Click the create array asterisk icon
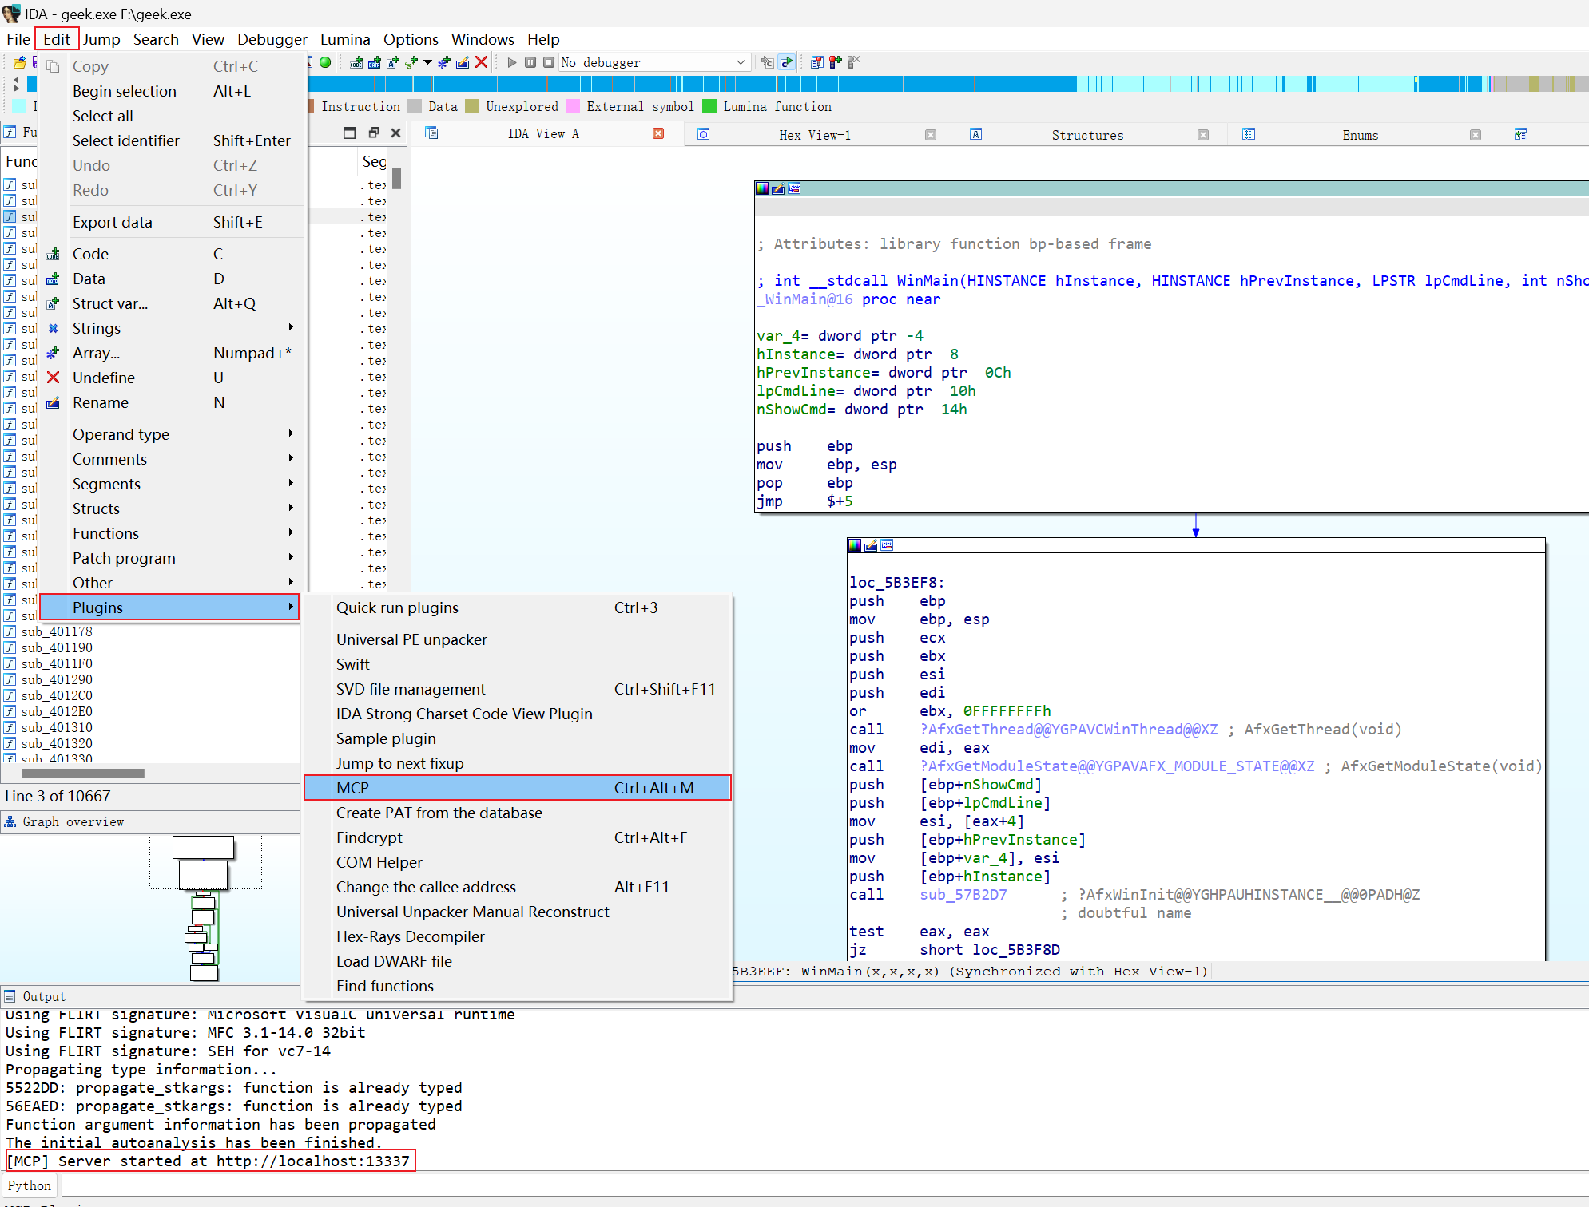 444,62
